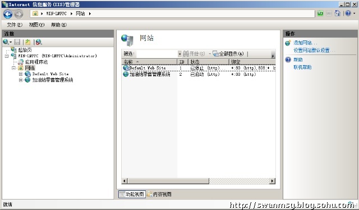Click 加油站零售管理系统 globe icon in tree
Viewport: 359px width, 210px height.
[27, 80]
